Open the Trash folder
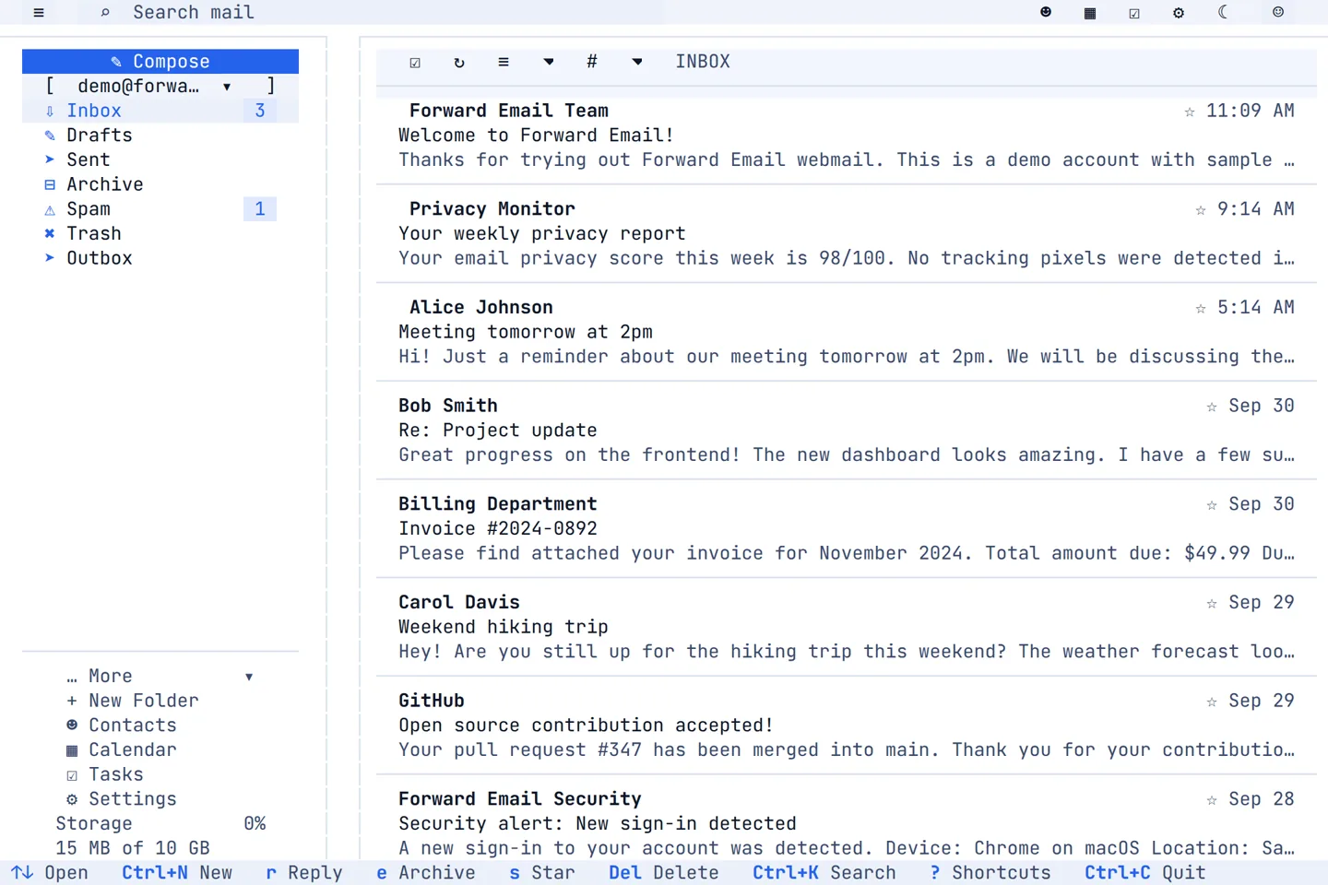Image resolution: width=1328 pixels, height=885 pixels. coord(160,233)
